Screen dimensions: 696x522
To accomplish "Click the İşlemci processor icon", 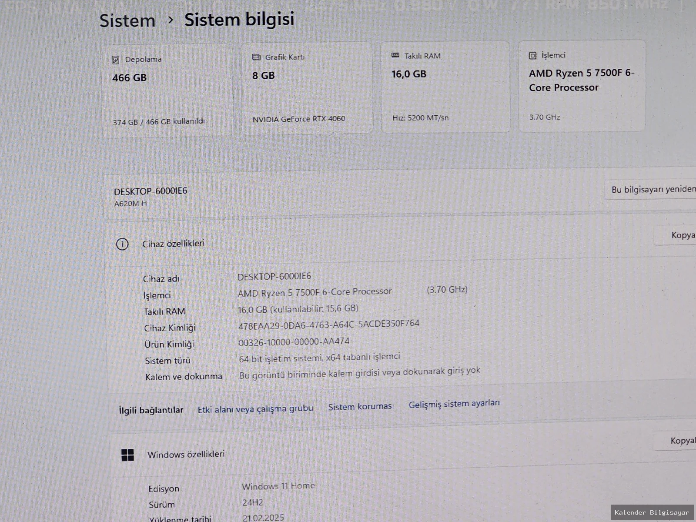I will [532, 55].
